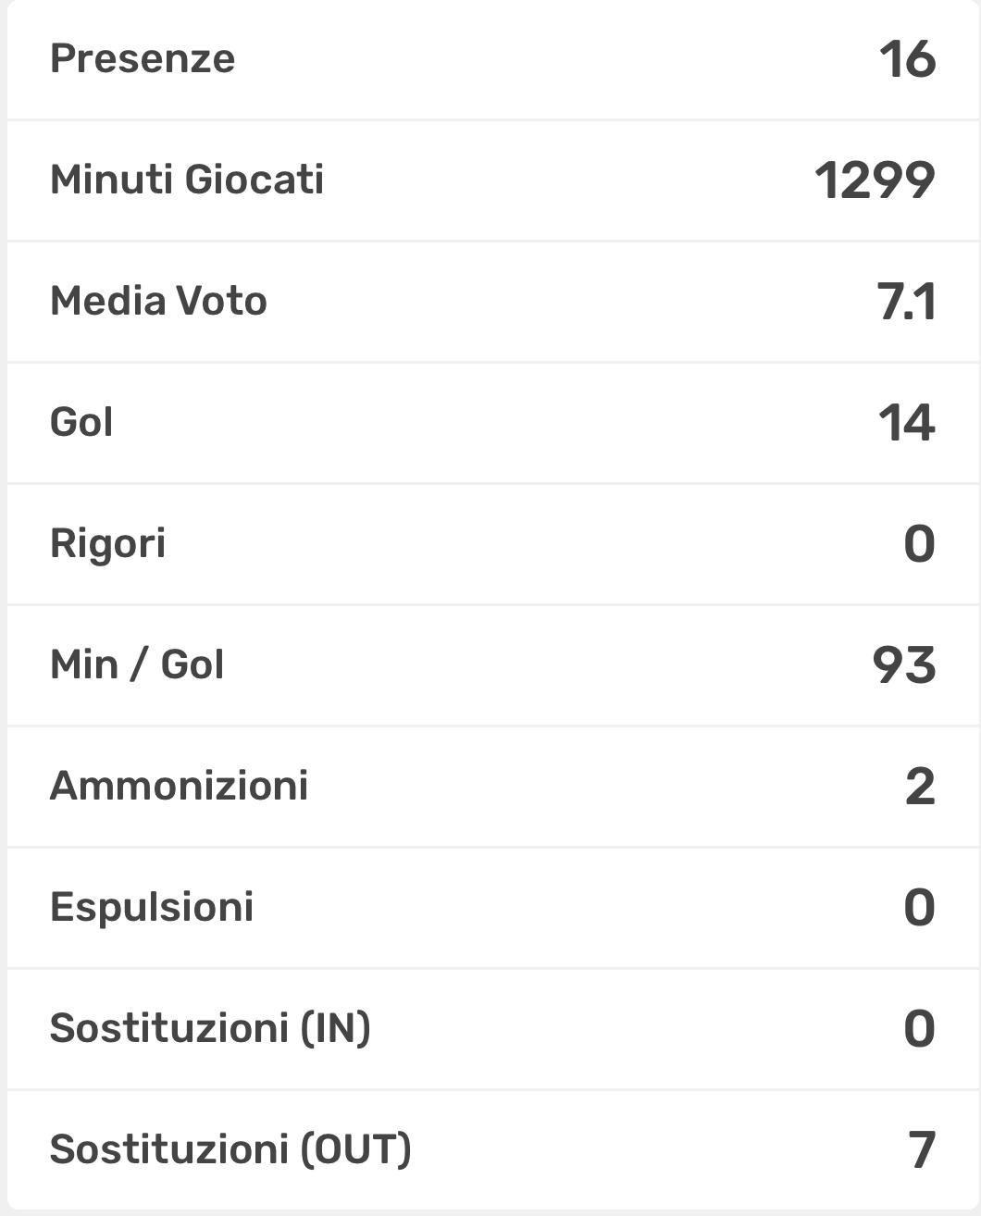Click the Min / Gol label
981x1216 pixels.
click(x=137, y=664)
